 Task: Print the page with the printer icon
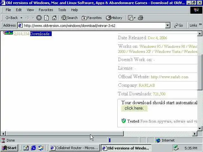(x=141, y=18)
